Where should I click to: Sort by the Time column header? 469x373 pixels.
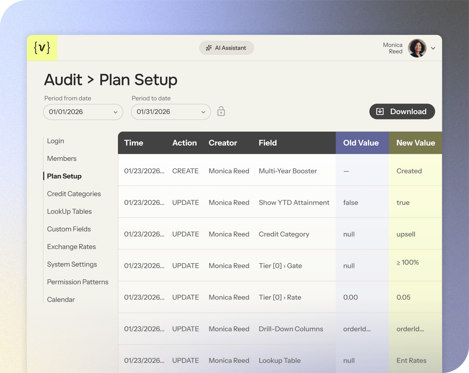(134, 143)
